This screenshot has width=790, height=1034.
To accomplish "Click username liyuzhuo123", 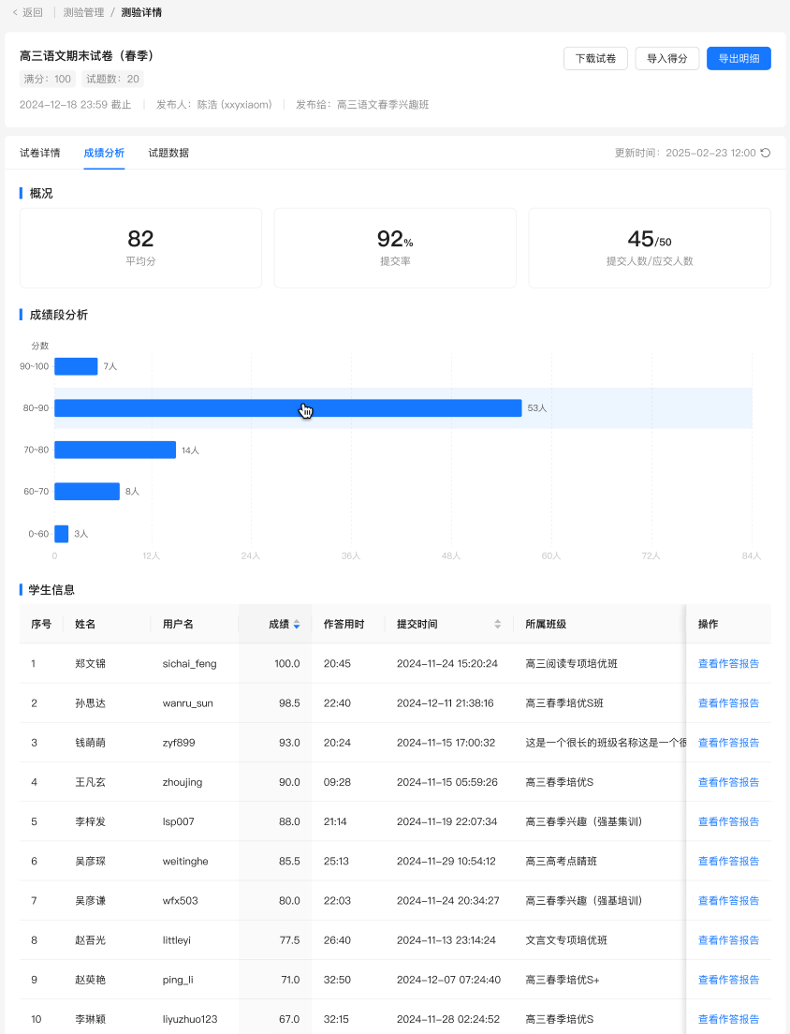I will 190,1019.
